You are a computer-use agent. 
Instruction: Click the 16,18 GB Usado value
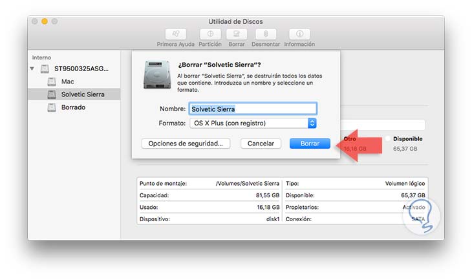268,207
